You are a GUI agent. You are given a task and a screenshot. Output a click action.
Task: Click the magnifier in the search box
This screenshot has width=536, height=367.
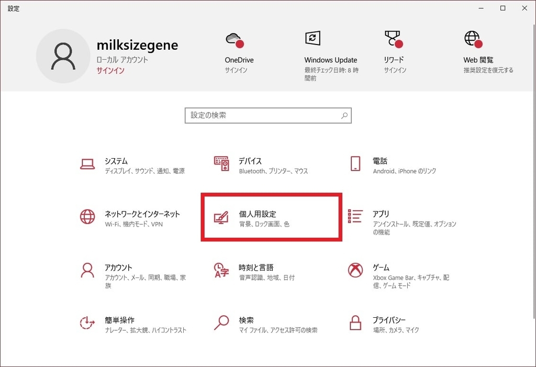pos(344,116)
